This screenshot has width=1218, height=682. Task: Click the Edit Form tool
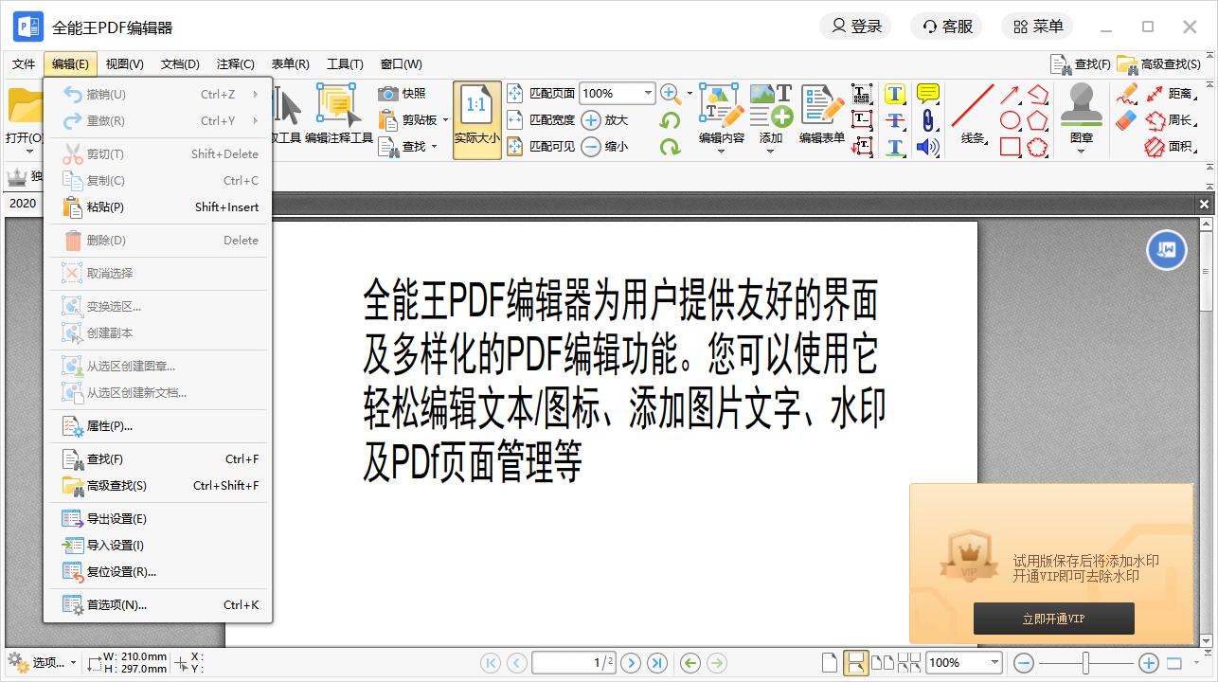pos(821,115)
